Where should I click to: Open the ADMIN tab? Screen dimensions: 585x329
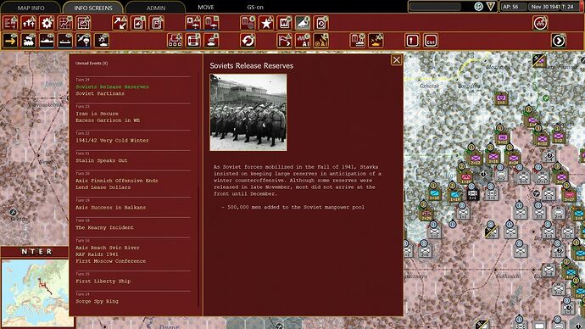point(156,8)
